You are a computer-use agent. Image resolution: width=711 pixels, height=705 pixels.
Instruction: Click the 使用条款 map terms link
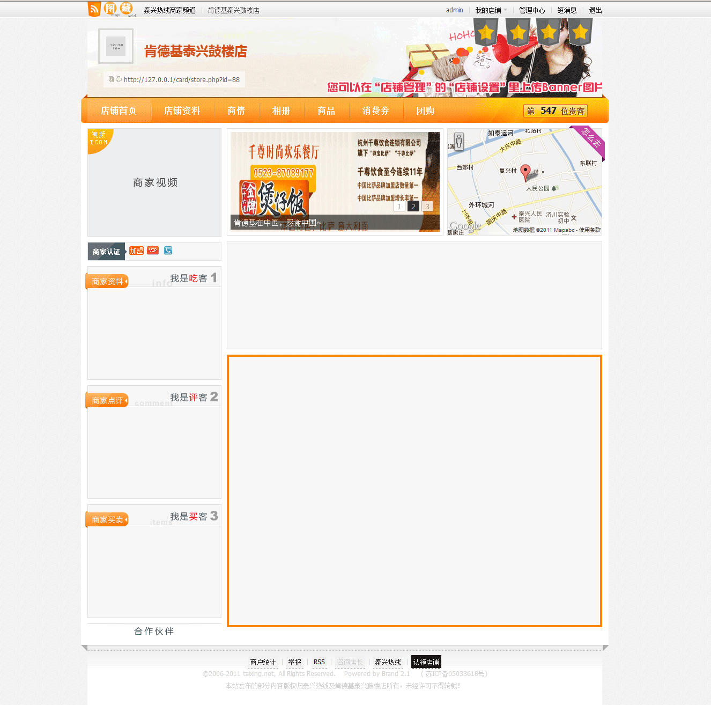[590, 230]
